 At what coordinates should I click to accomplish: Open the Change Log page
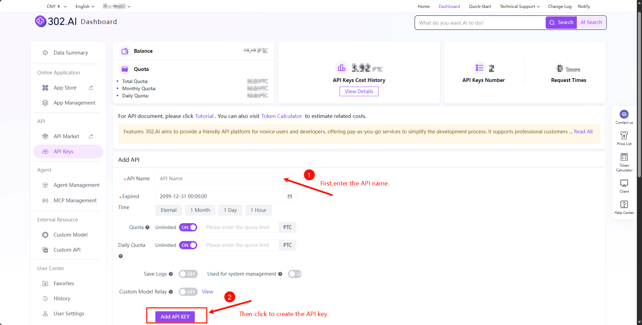click(559, 6)
